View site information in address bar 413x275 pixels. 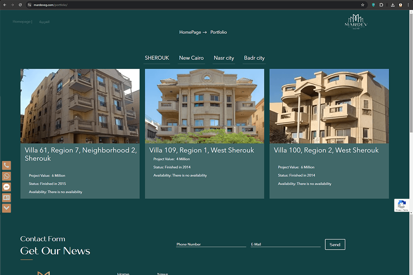[30, 5]
